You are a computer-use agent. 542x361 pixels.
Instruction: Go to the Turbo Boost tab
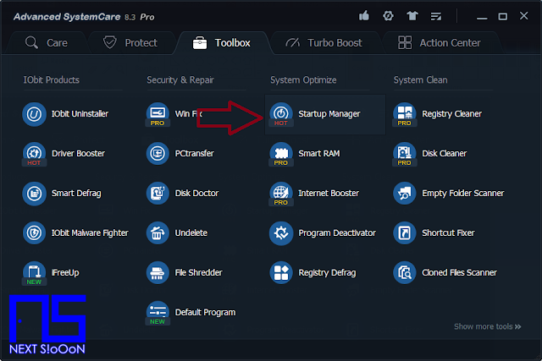[x=324, y=43]
